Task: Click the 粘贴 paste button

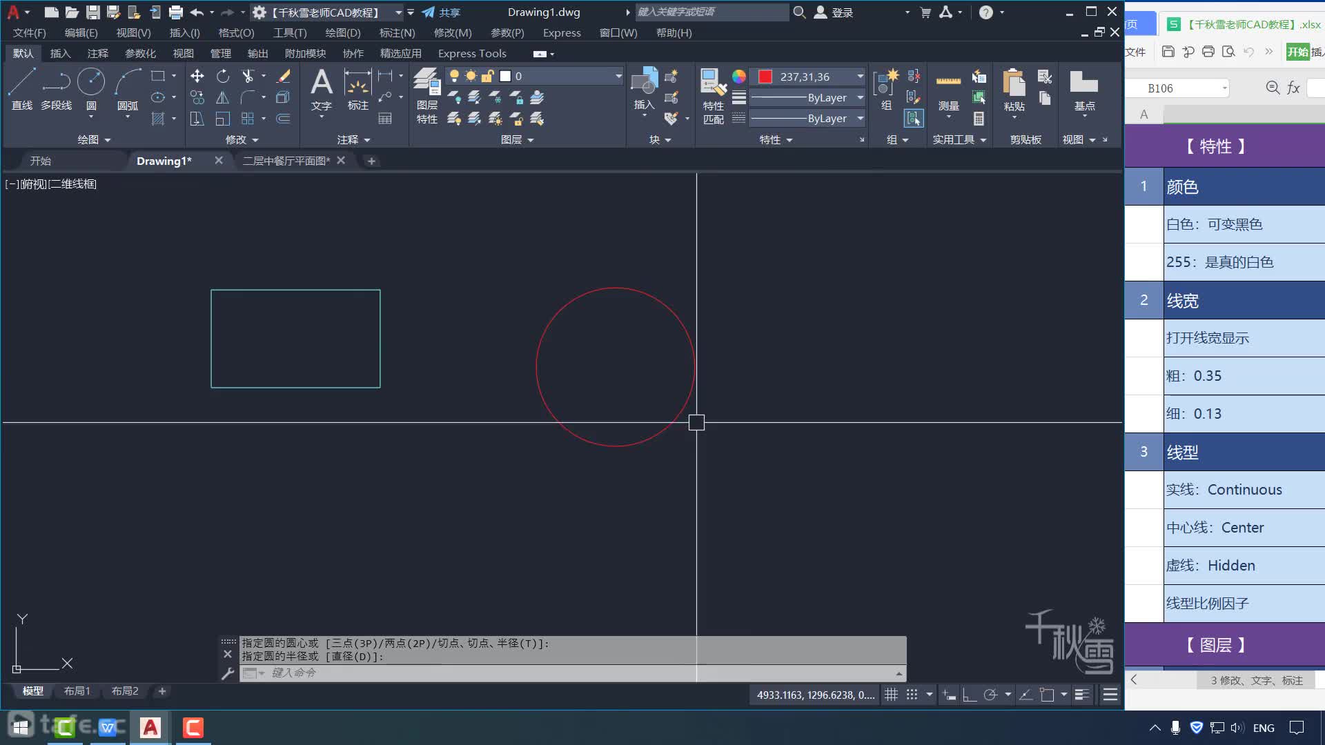Action: (x=1014, y=90)
